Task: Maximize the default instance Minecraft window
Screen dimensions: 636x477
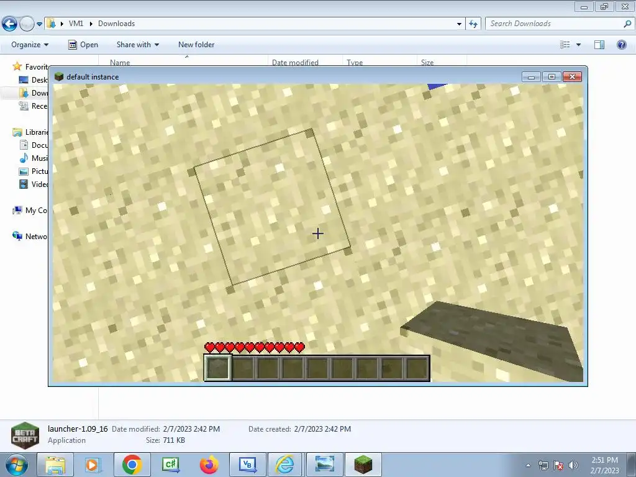Action: [x=552, y=76]
